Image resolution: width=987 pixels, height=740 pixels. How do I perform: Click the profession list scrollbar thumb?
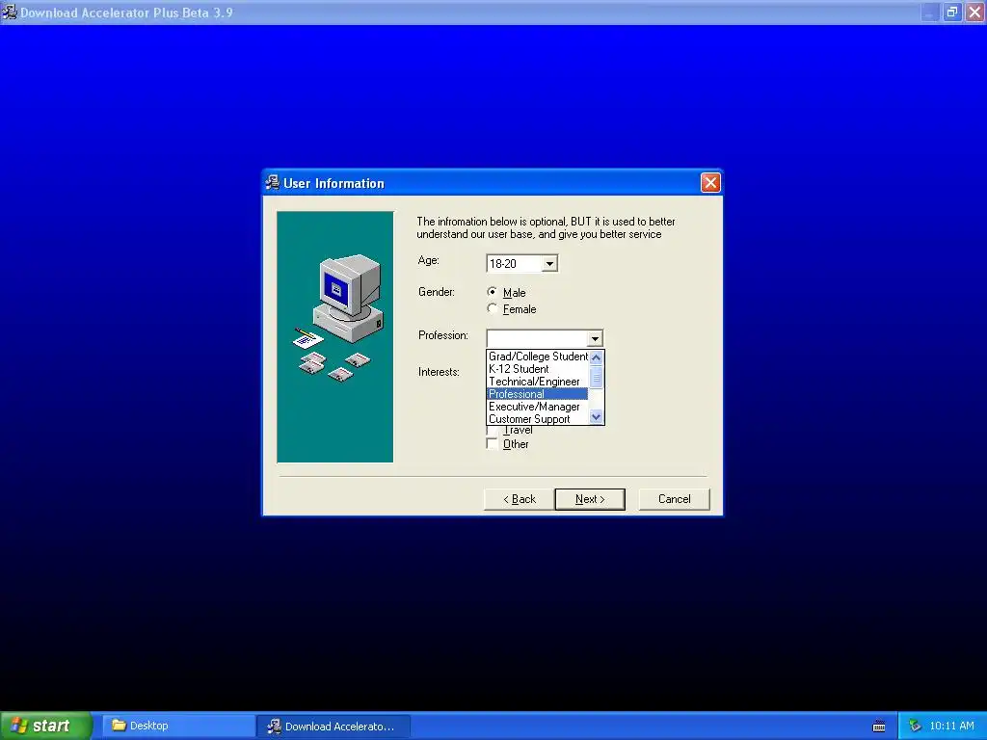[596, 377]
